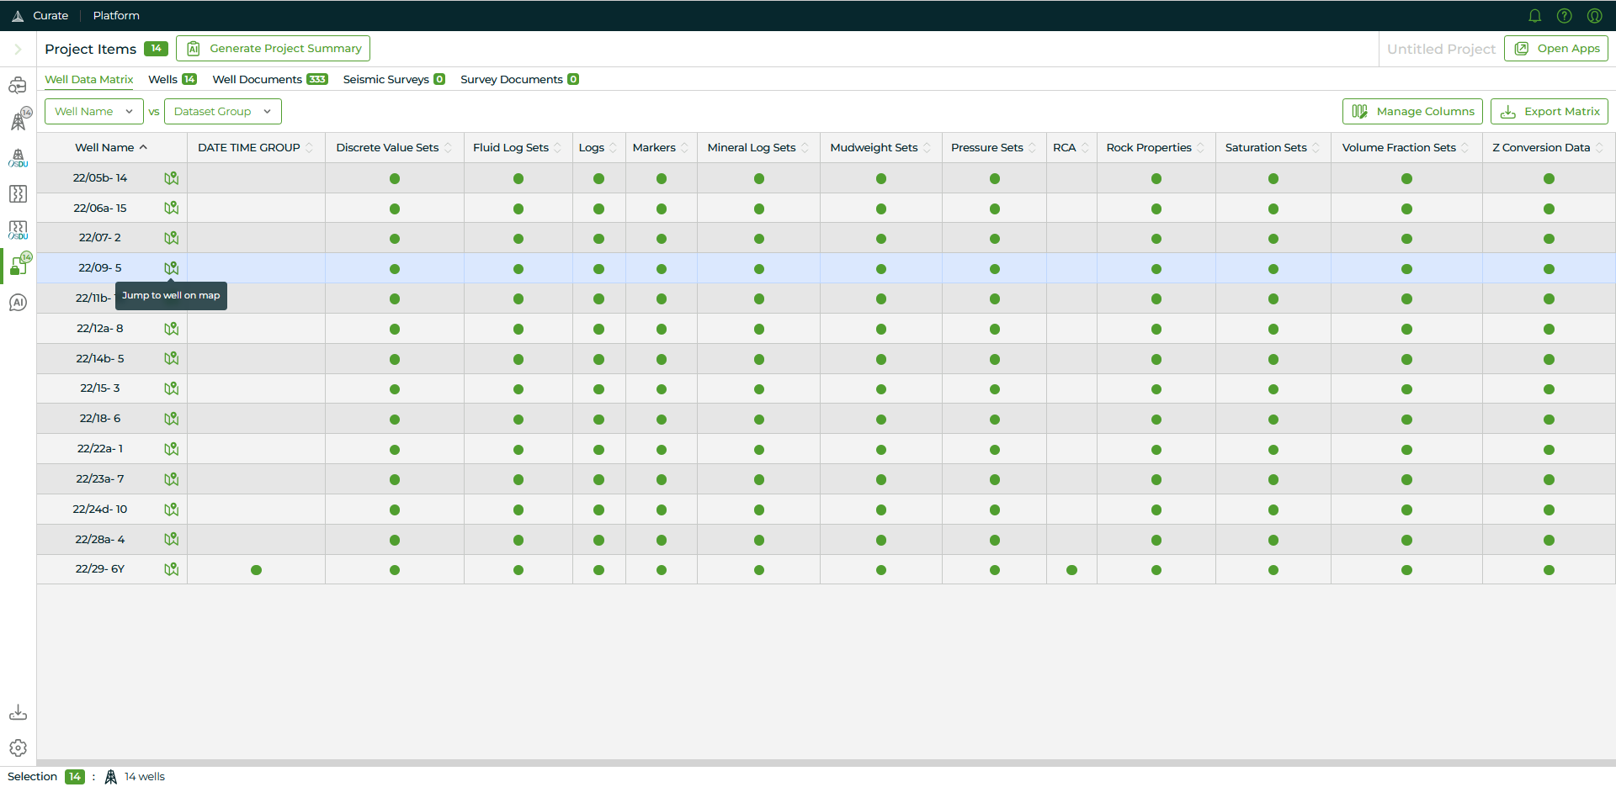Click Markers dot for 22/15- 3
This screenshot has height=787, width=1616.
point(662,389)
